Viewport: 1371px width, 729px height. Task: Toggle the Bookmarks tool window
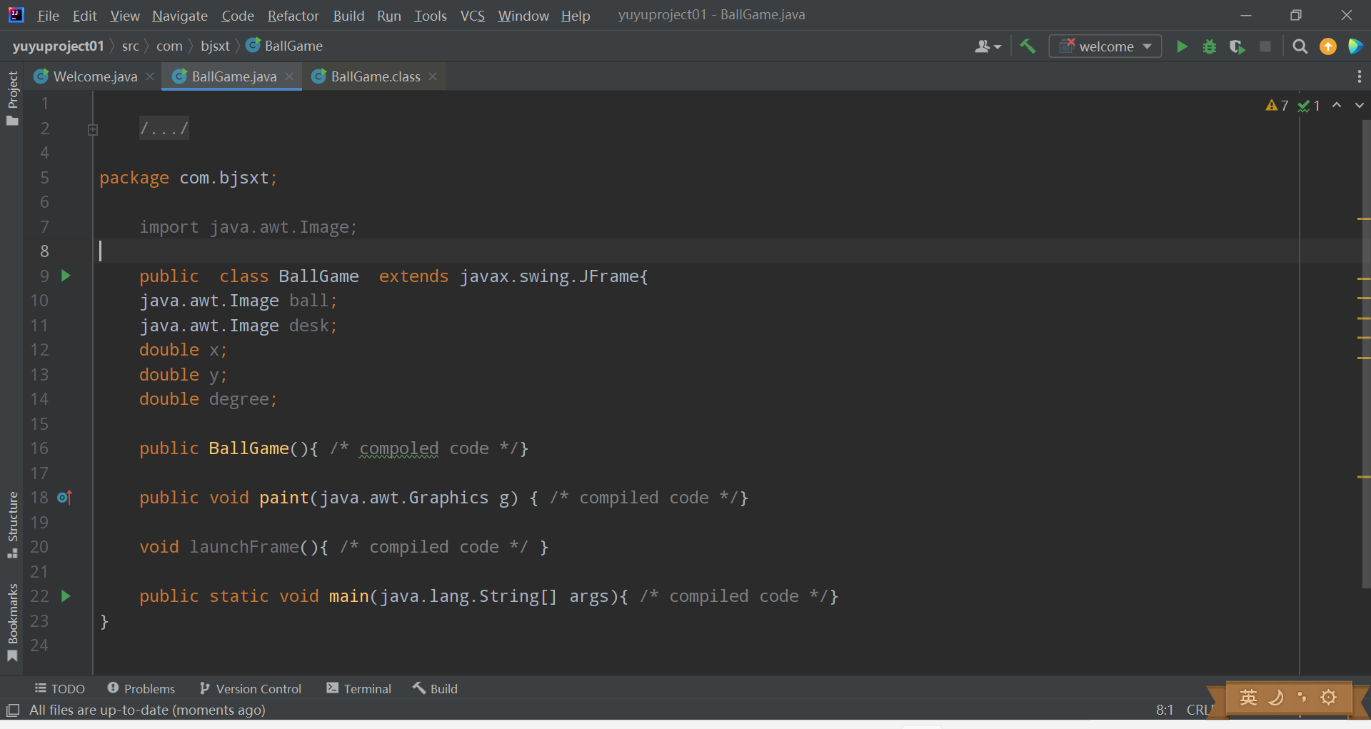coord(12,623)
